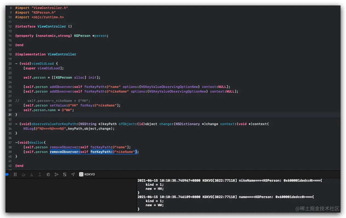Click the Step Into debug icon
Image resolution: width=346 pixels, height=218 pixels.
coord(31,174)
